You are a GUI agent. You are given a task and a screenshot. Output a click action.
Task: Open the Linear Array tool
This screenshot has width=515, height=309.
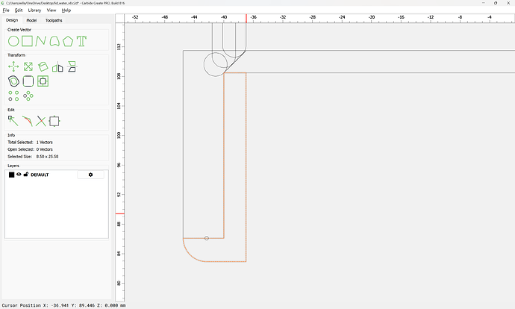point(13,96)
